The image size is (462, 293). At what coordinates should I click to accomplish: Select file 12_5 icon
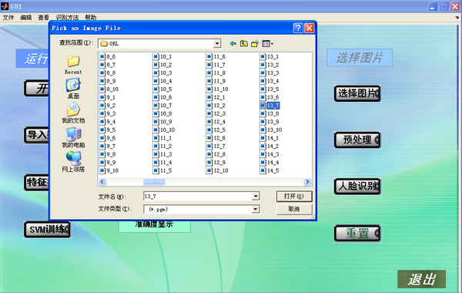point(209,130)
